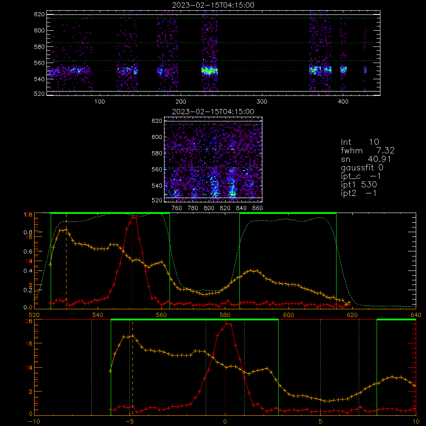Click the right thick green bar atop profile plot
Screen dimensions: 426x426
click(288, 213)
